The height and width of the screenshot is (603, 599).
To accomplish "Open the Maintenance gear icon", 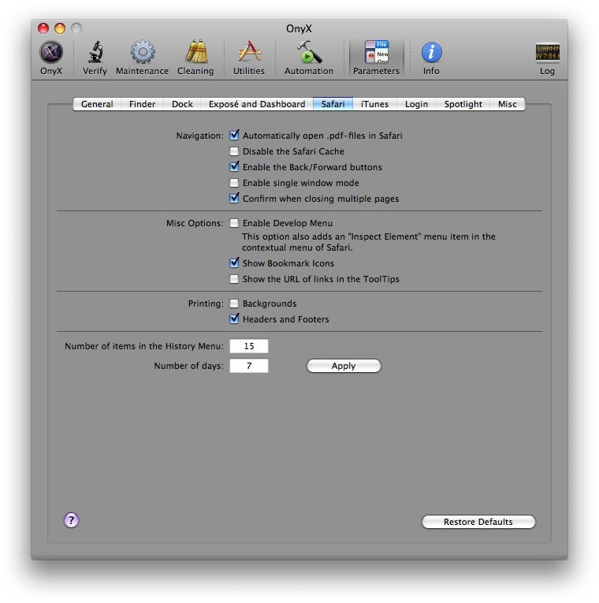I will pos(143,52).
